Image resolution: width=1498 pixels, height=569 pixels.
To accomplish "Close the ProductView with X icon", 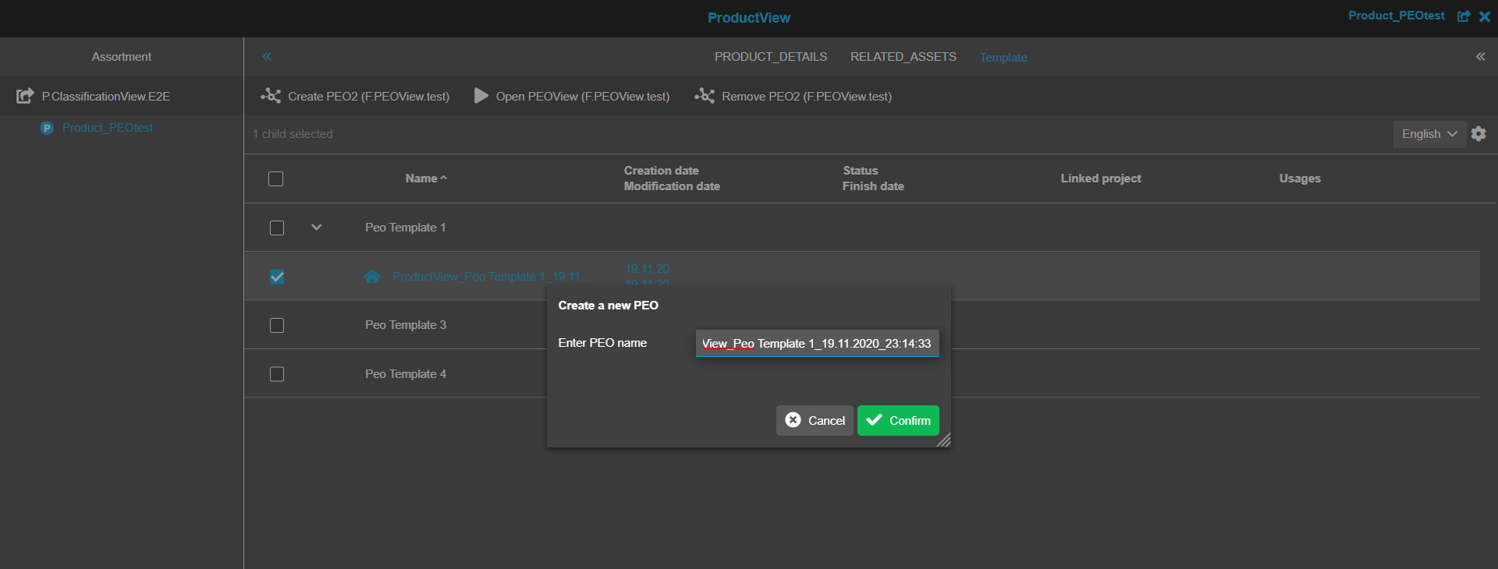I will point(1485,16).
